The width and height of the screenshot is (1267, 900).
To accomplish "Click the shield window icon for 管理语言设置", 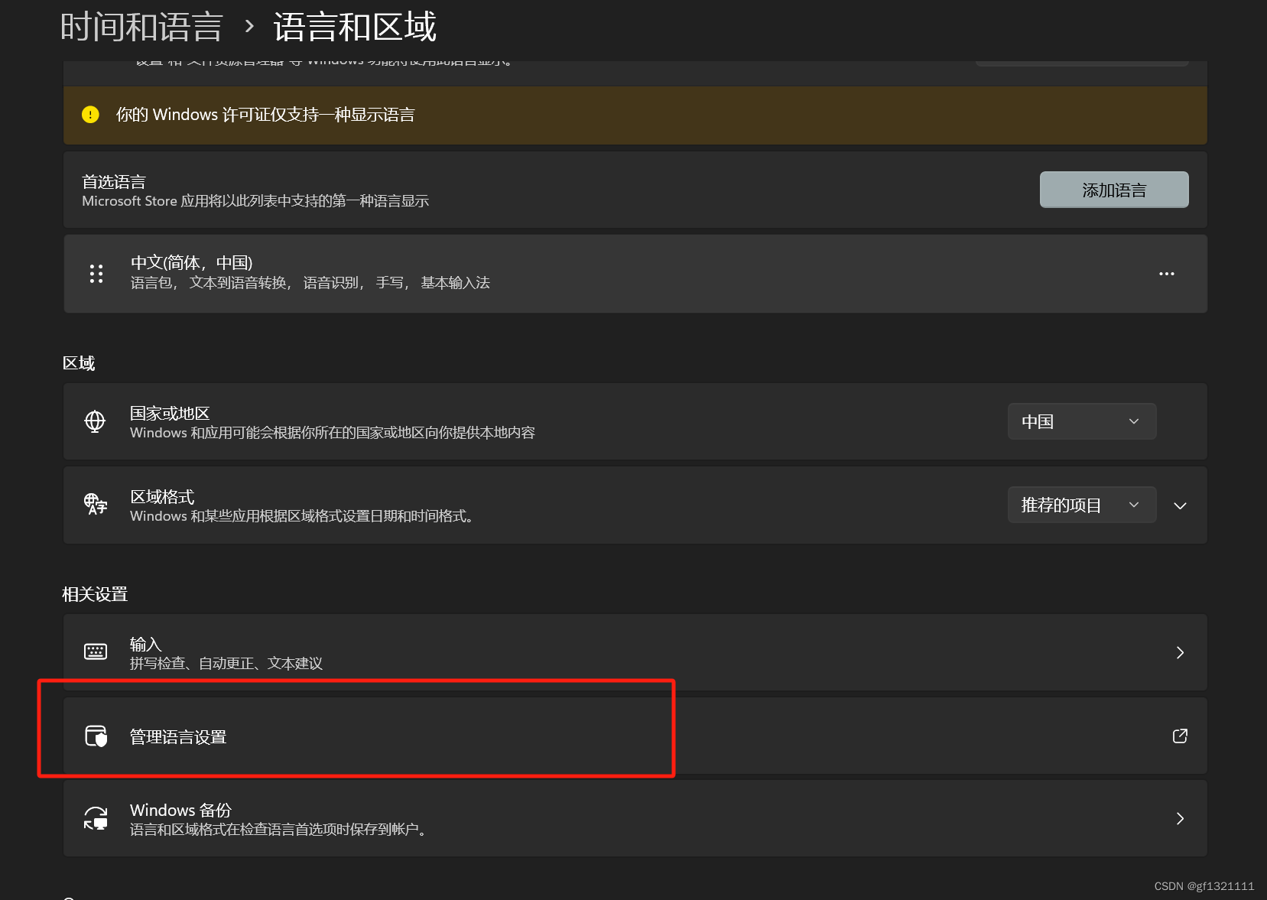I will click(x=96, y=736).
